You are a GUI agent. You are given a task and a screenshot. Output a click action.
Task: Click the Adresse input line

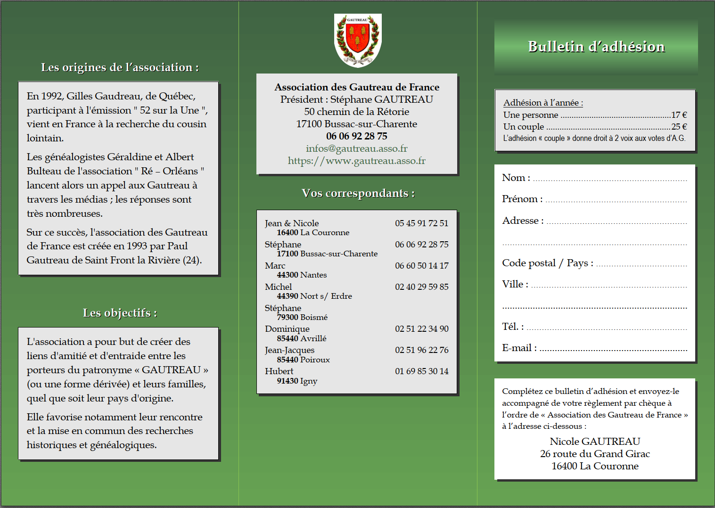(x=616, y=221)
